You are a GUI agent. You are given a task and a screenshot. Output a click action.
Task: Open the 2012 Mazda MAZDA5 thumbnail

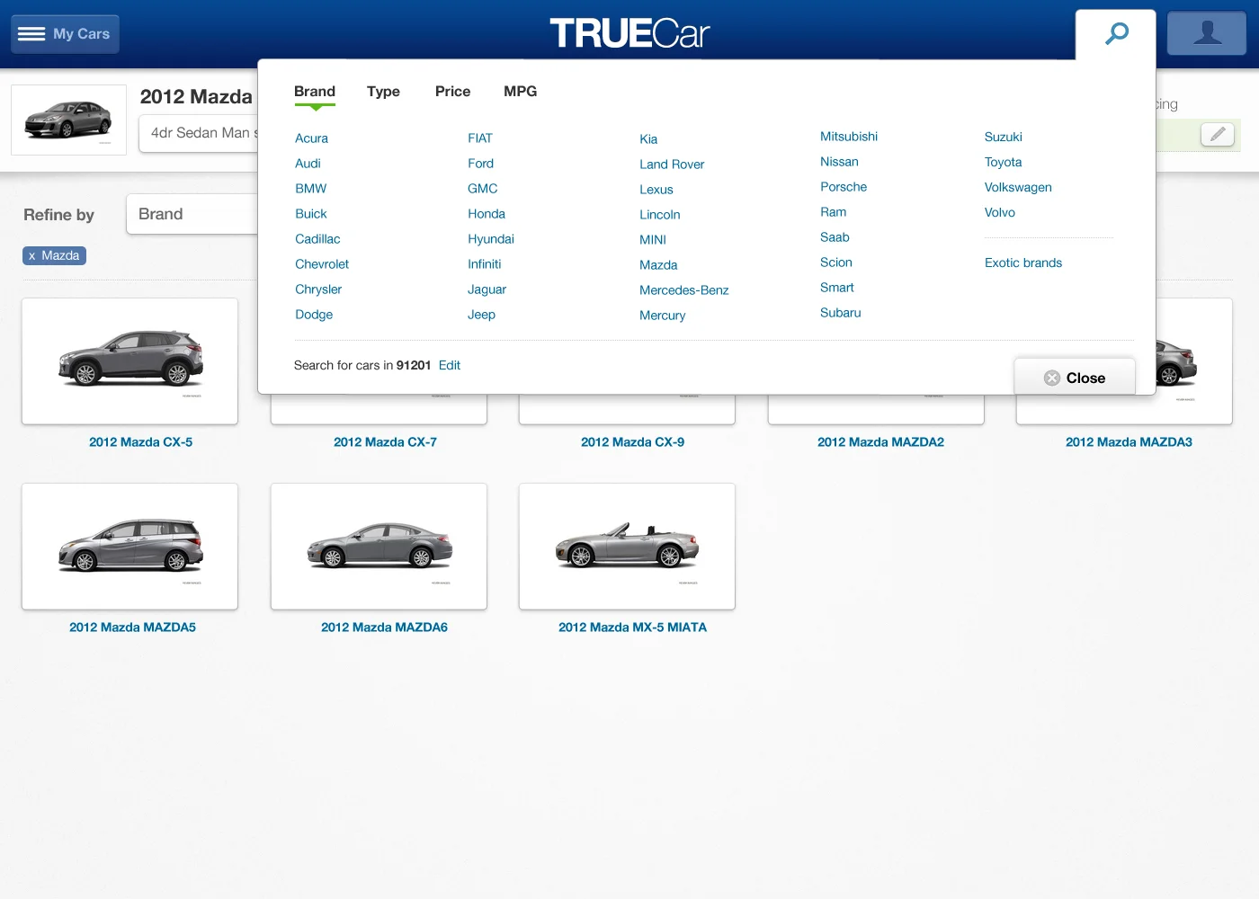point(130,547)
